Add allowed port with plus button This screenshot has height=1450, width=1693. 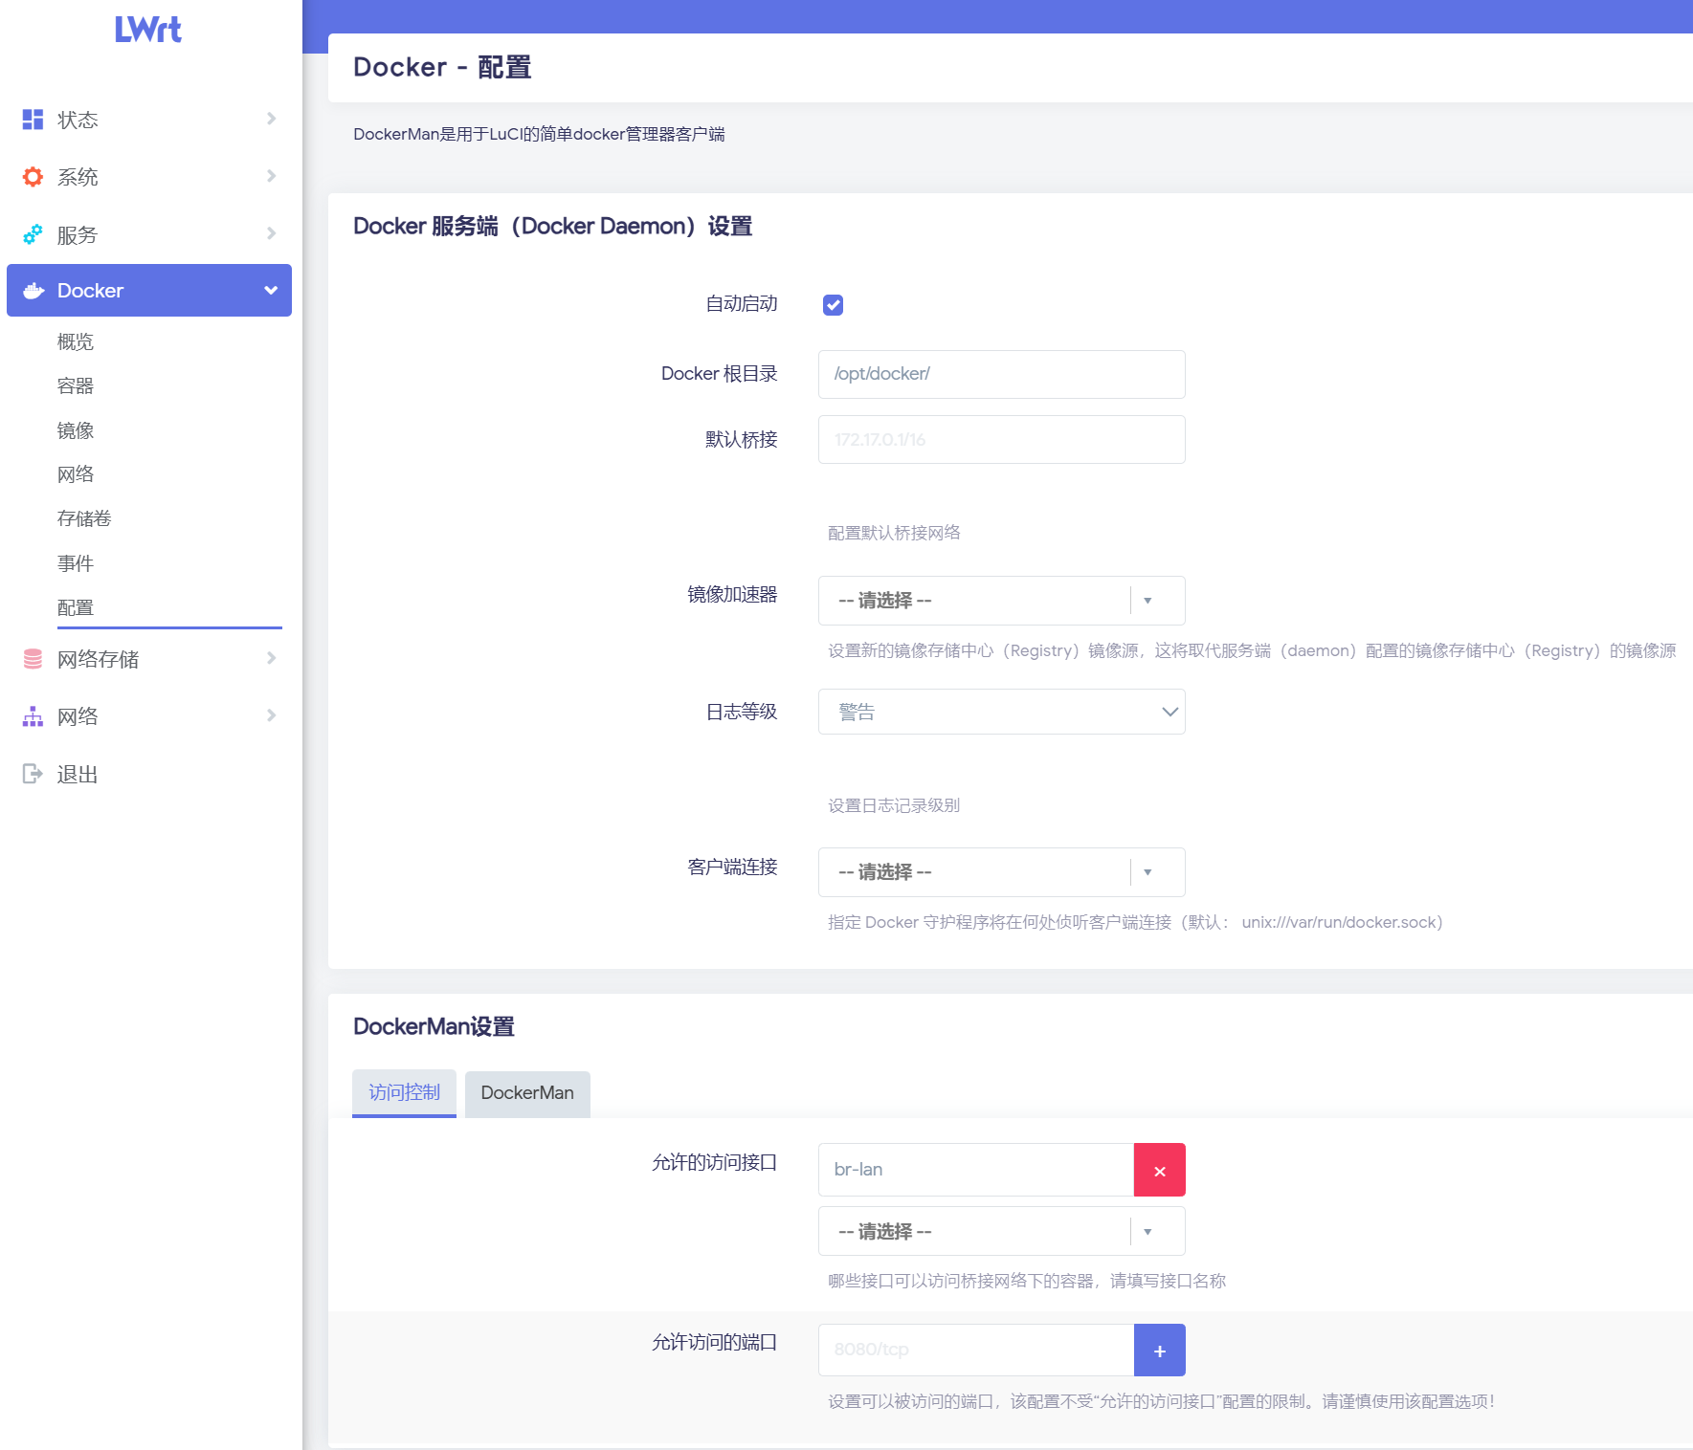[1160, 1351]
